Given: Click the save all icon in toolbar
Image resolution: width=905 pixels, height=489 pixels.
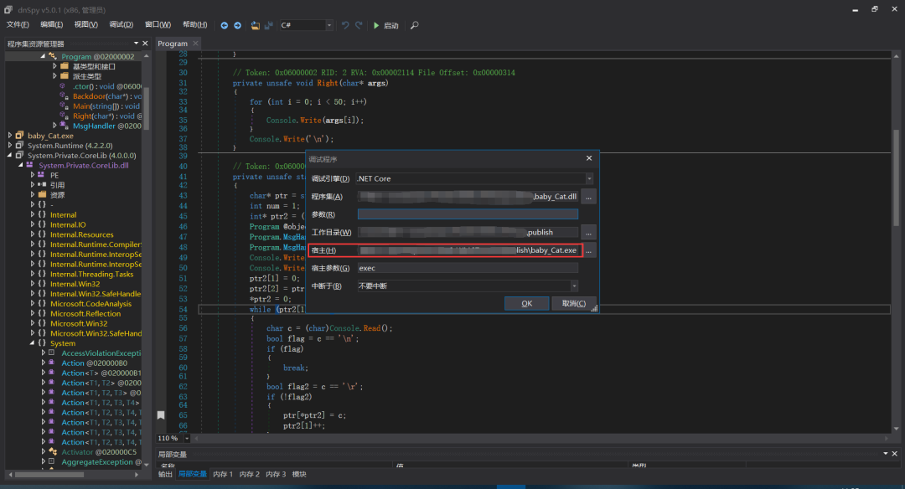Looking at the screenshot, I should 269,25.
